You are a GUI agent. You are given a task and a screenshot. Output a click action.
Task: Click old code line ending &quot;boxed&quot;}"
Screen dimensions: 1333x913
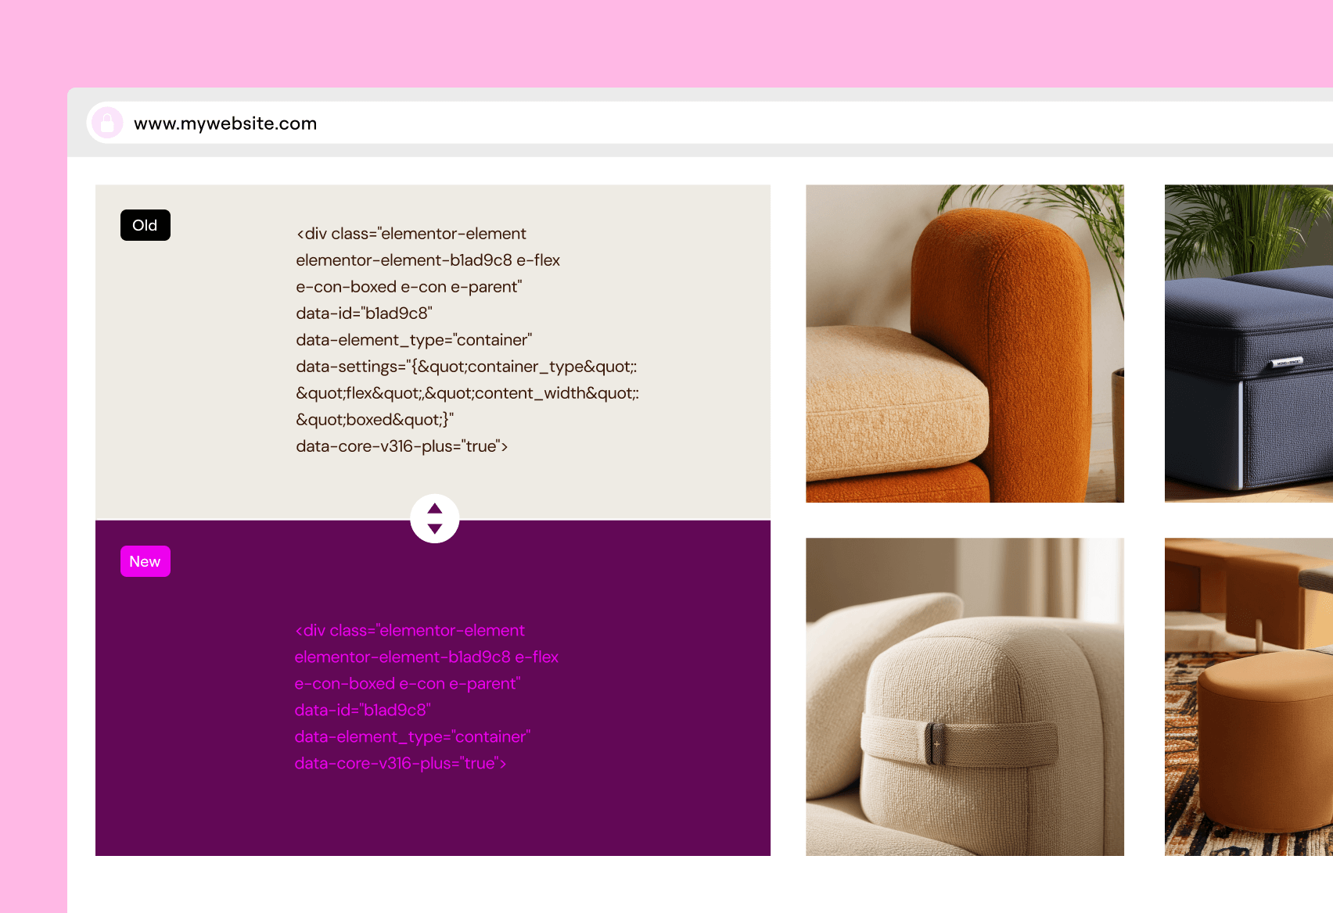(x=375, y=420)
